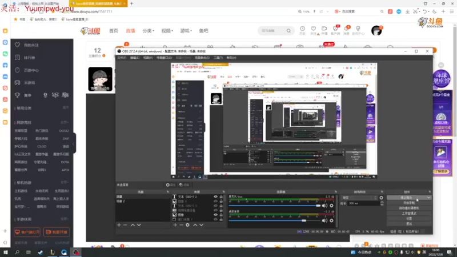Toggle lock on 文本 (GDI+) 2 source
Viewport: 457px width, 257px height.
[221, 196]
